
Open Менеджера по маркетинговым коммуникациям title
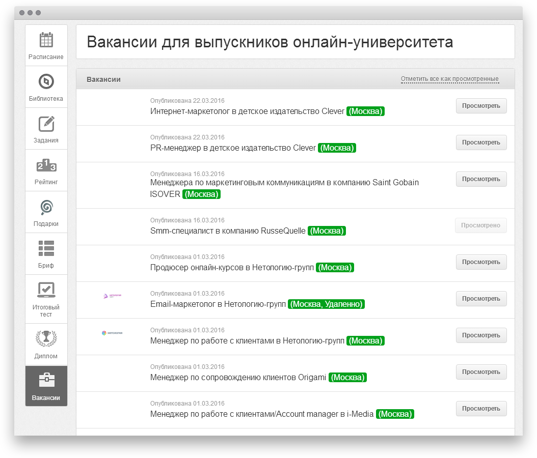(x=284, y=188)
